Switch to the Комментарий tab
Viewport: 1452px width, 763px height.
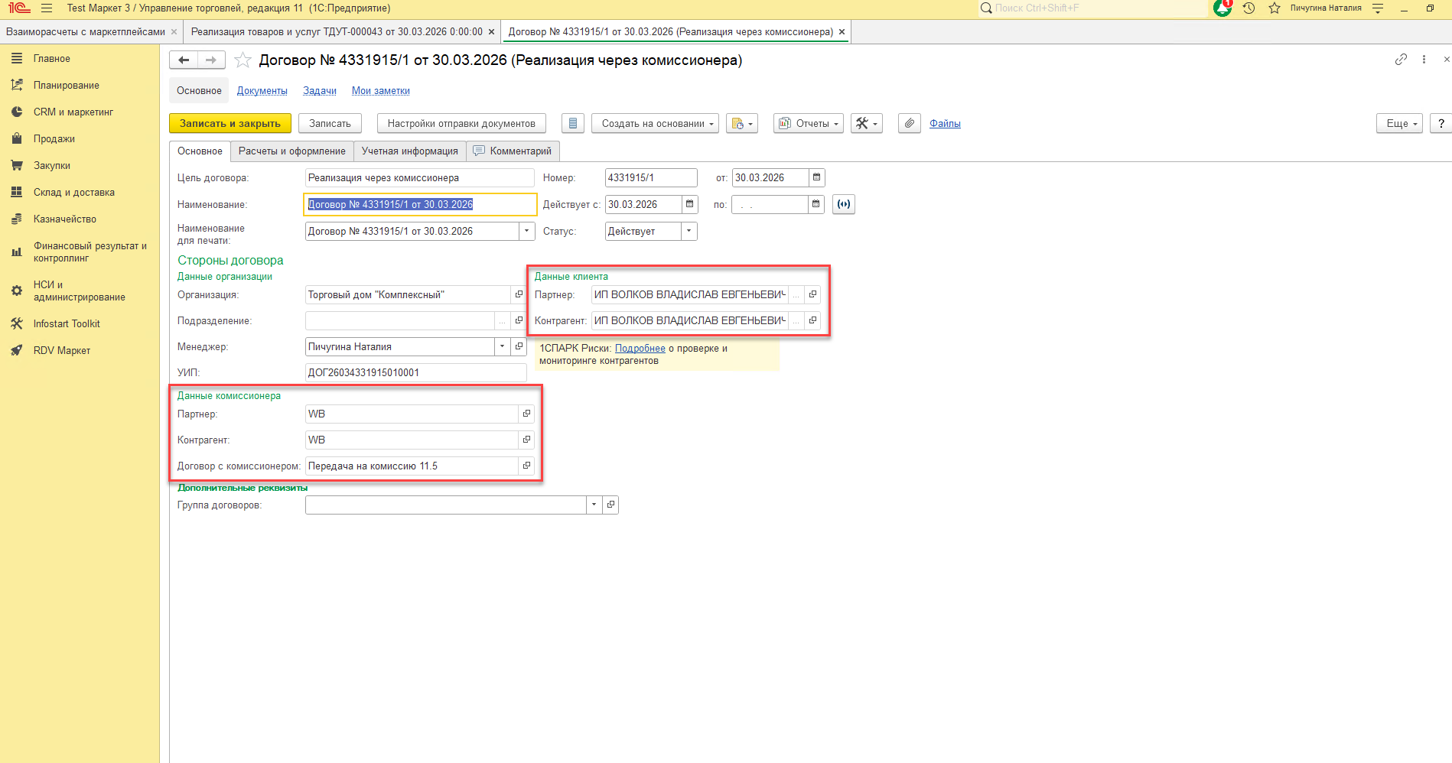click(513, 151)
